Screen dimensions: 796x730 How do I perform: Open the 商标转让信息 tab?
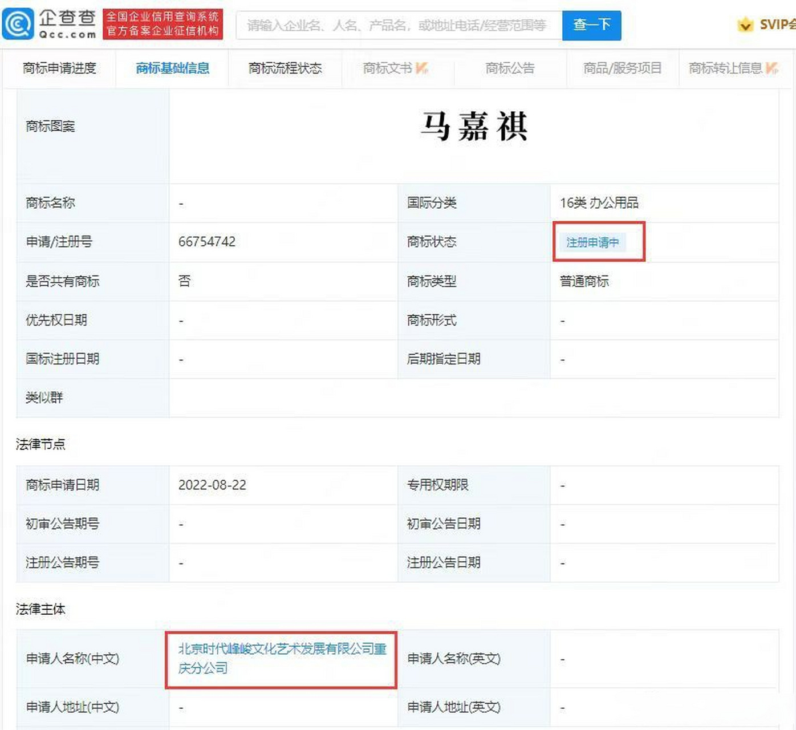[725, 68]
